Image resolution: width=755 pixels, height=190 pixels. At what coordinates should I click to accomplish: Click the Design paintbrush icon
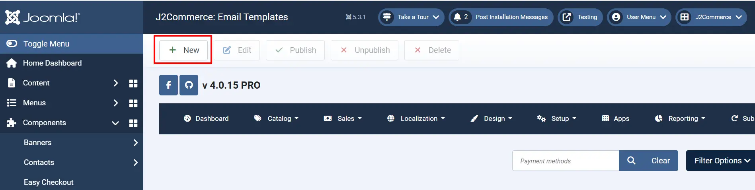pyautogui.click(x=474, y=118)
